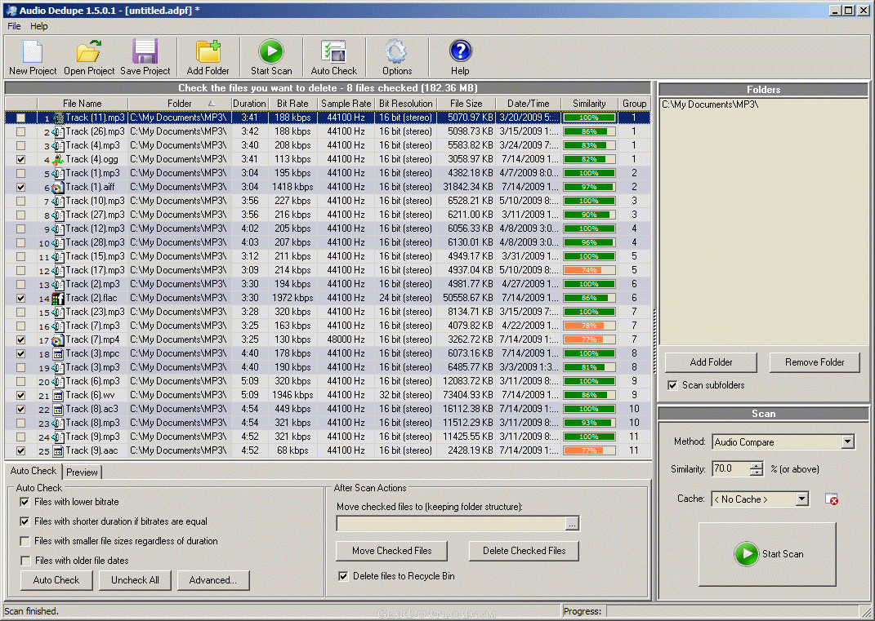Sort by the Group column header
Screen dimensions: 875x621
(x=635, y=104)
